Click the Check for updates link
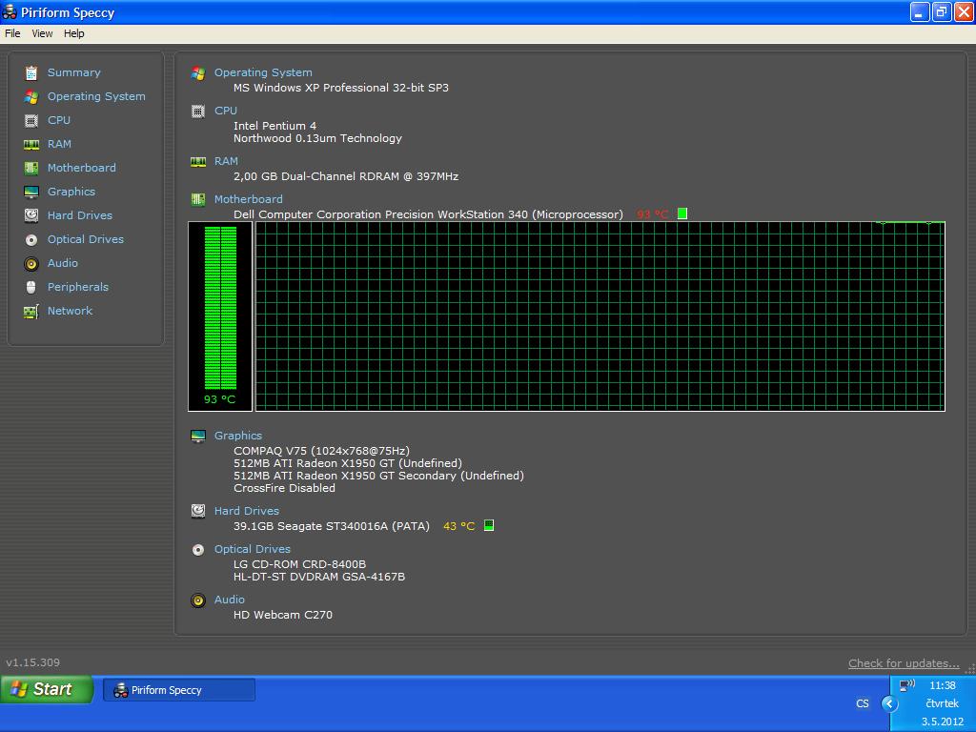976x732 pixels. 904,663
